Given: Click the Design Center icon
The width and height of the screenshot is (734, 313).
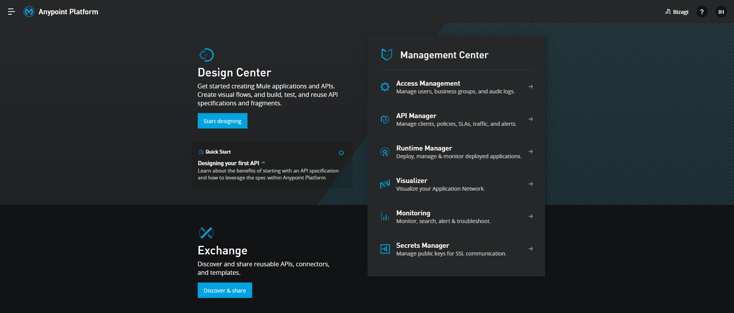Looking at the screenshot, I should (x=206, y=55).
